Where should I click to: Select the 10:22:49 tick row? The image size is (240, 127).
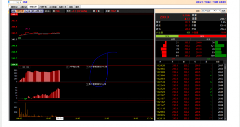point(190,82)
